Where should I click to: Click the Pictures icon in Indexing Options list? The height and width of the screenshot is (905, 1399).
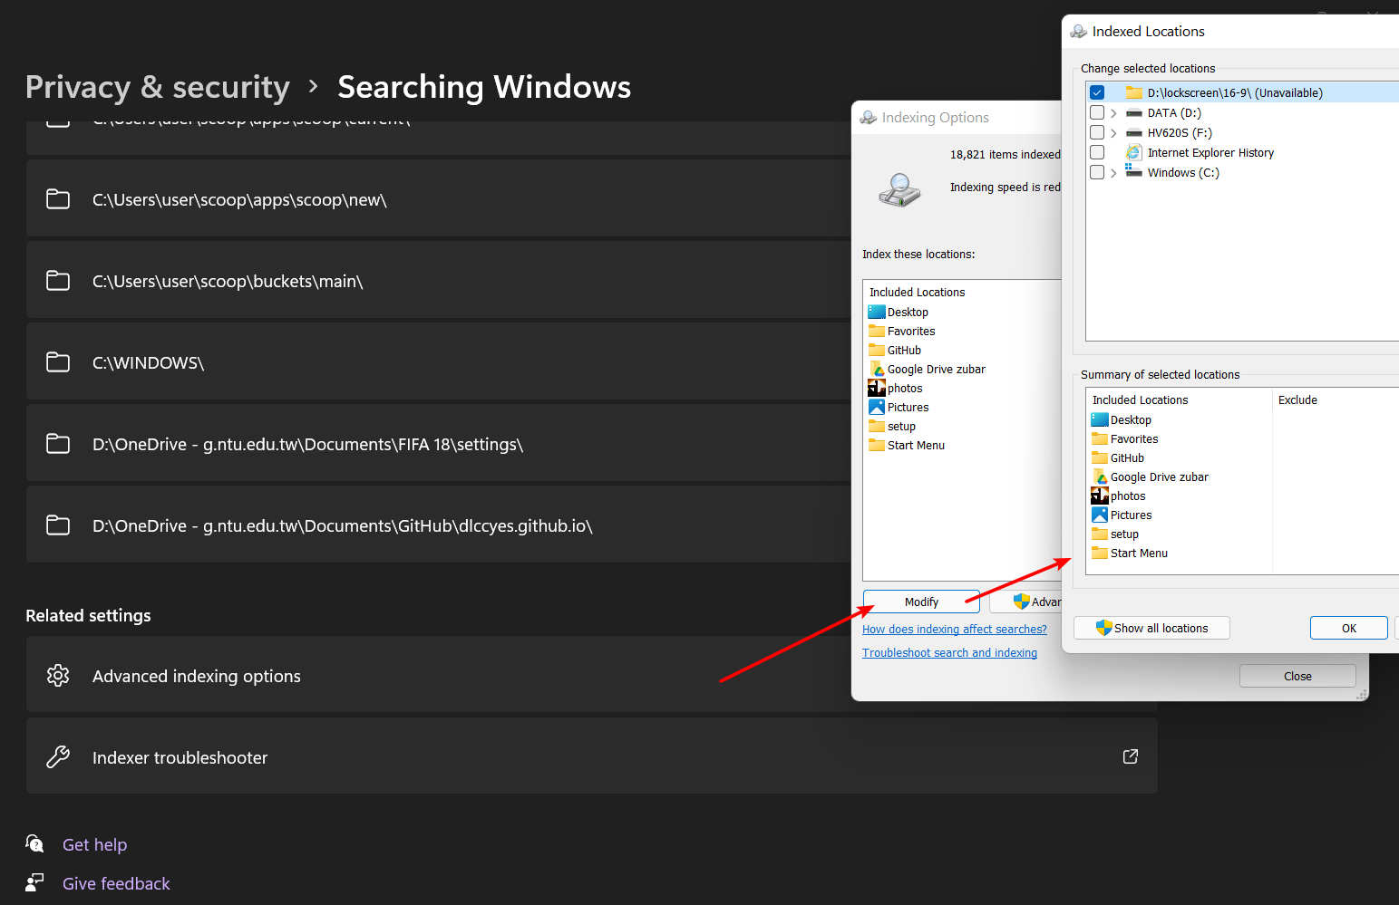(877, 407)
